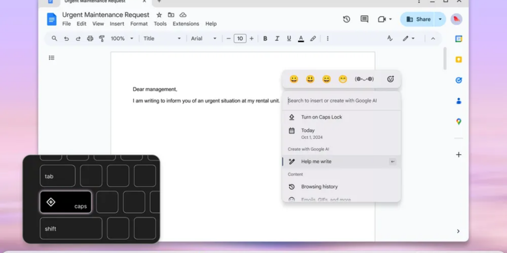Open the account profile avatar

(x=457, y=20)
